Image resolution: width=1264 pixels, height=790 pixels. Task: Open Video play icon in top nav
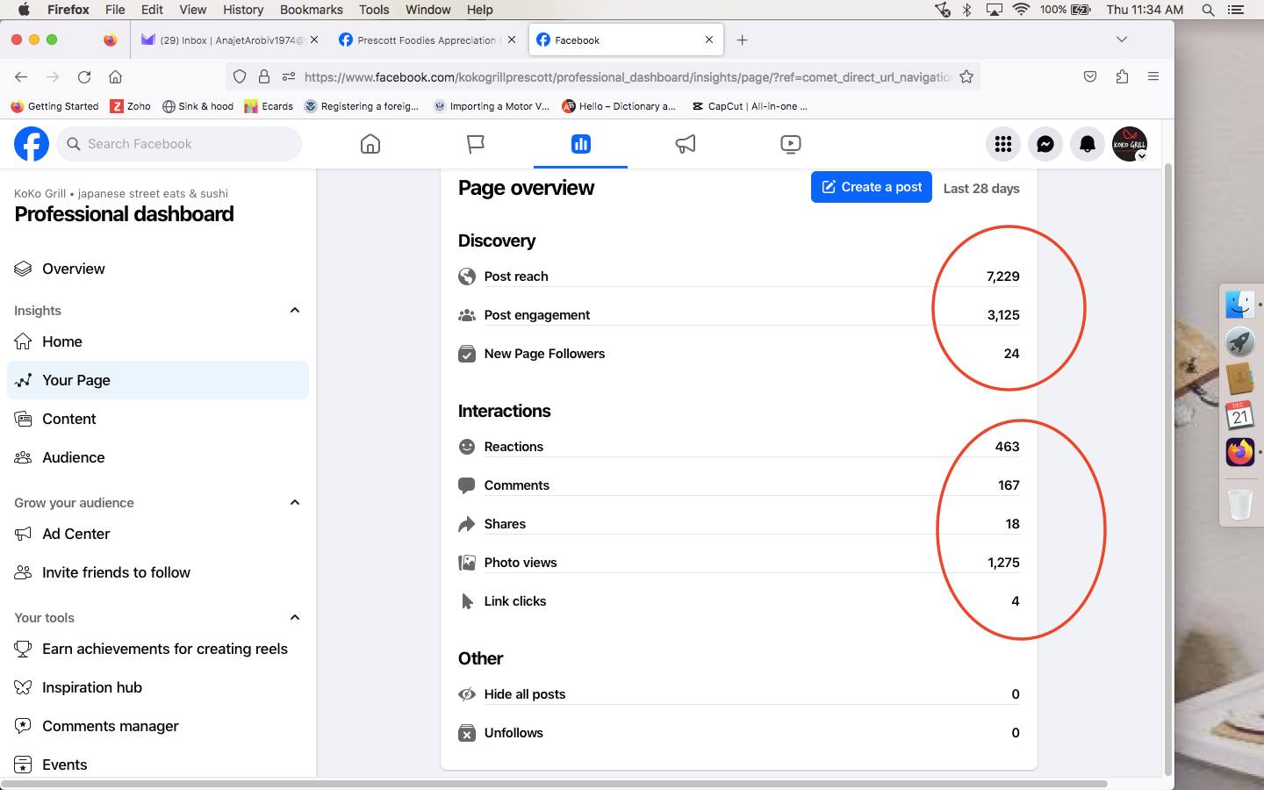[x=791, y=144]
